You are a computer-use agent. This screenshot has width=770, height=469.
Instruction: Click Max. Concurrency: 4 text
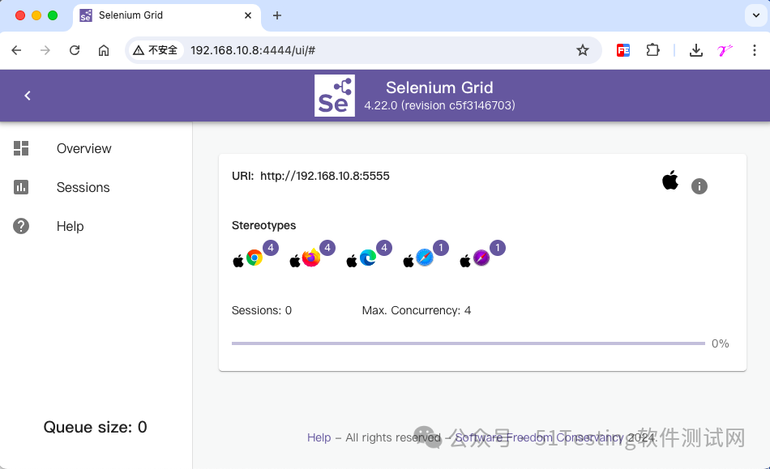click(417, 310)
